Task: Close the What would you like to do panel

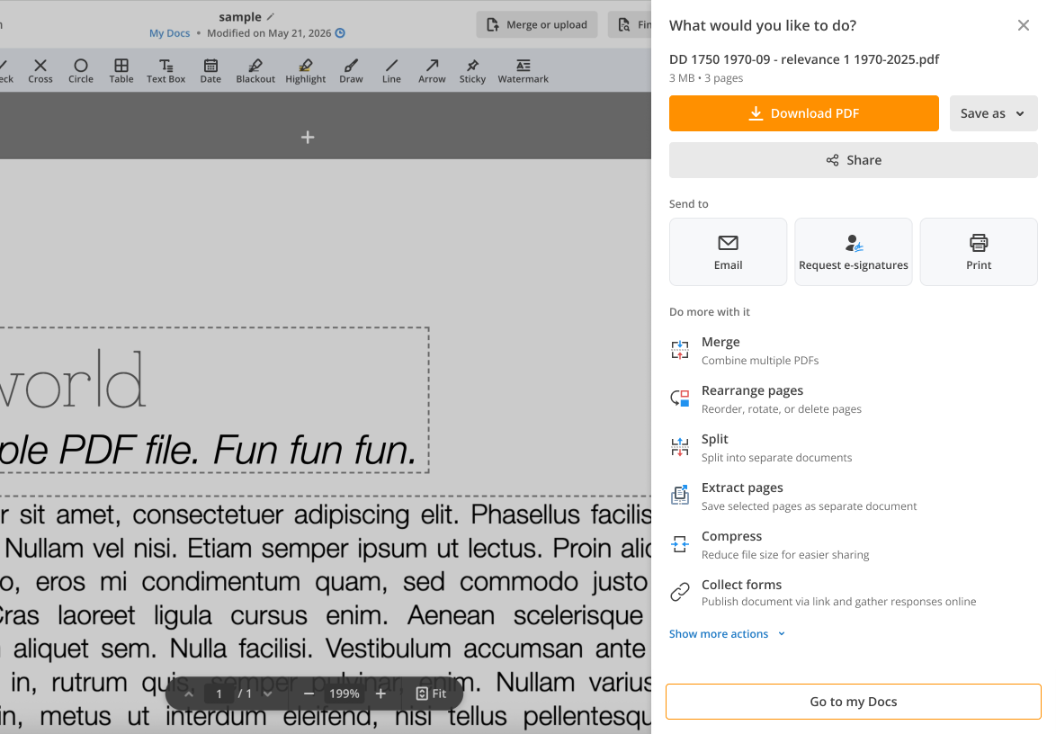Action: [1023, 25]
